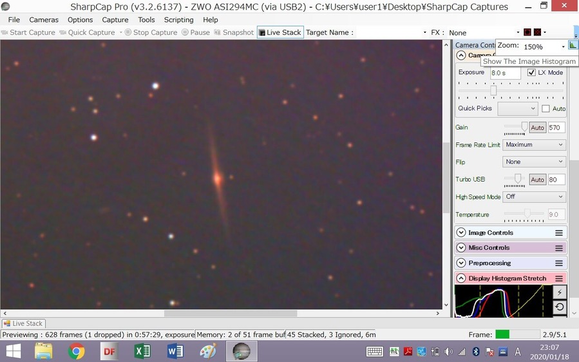Open the Paint app on the taskbar
Image resolution: width=579 pixels, height=362 pixels.
(x=208, y=351)
